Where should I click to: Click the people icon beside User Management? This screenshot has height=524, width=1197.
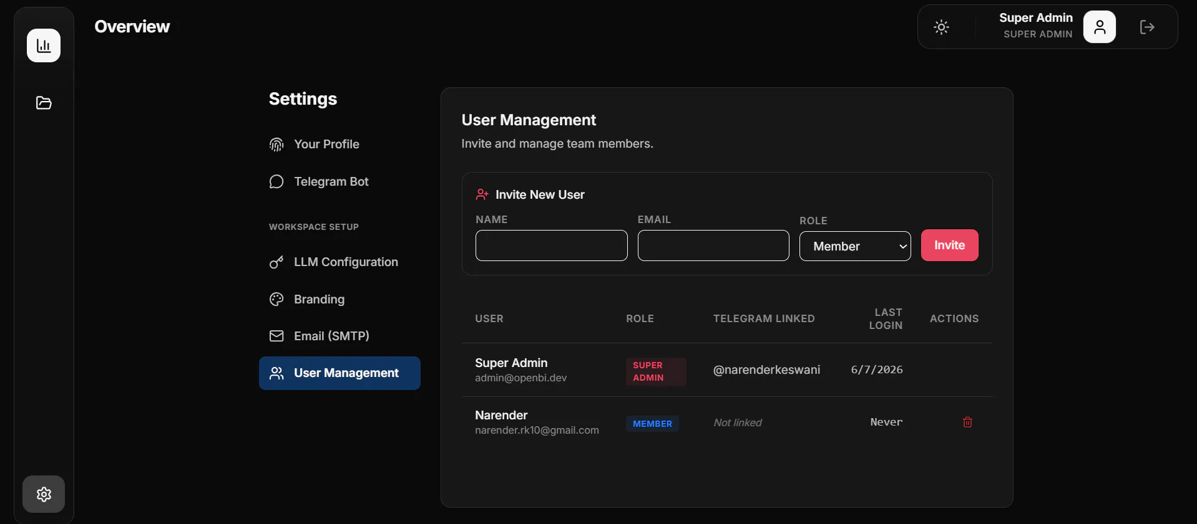[x=276, y=373]
